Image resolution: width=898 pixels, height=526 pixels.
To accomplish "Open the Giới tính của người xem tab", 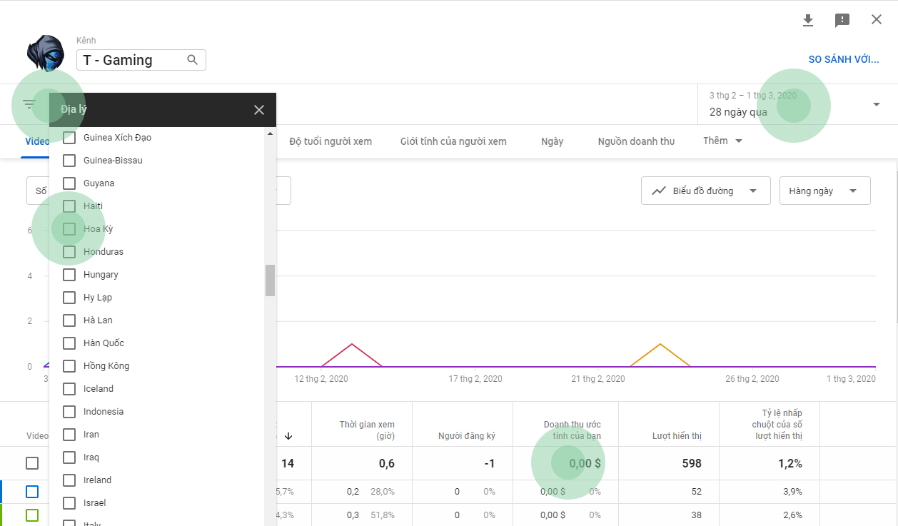I will [453, 141].
